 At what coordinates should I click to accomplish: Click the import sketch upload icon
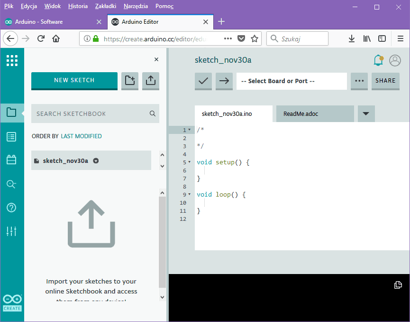pyautogui.click(x=151, y=81)
